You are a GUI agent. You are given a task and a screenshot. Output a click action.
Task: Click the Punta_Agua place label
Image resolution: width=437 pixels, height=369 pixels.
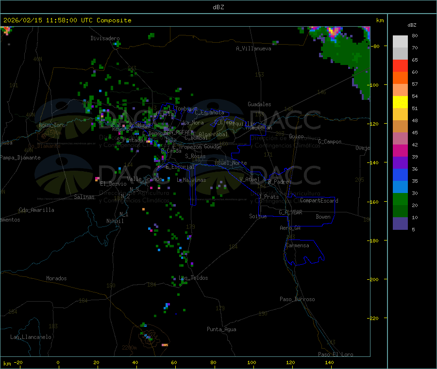click(x=221, y=329)
